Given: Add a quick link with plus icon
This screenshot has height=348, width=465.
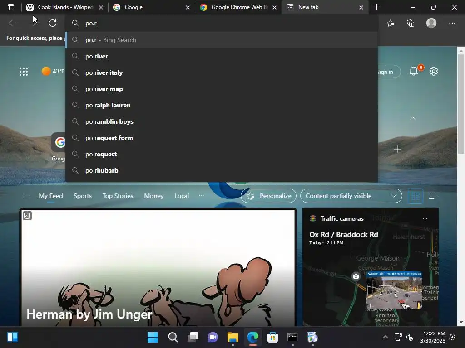Looking at the screenshot, I should point(397,149).
